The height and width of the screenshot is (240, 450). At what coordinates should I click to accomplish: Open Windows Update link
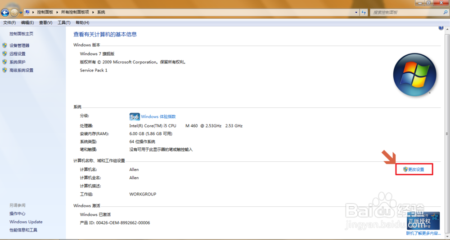[26, 222]
